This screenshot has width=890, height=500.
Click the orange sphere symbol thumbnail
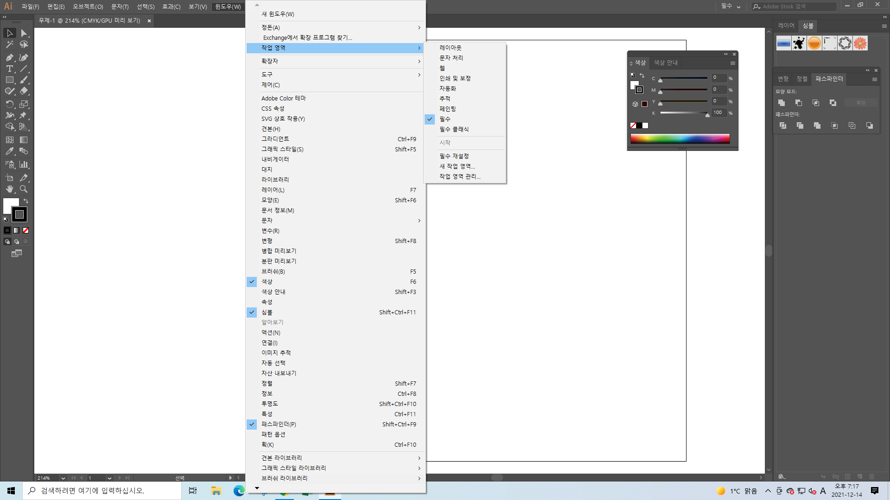click(814, 43)
